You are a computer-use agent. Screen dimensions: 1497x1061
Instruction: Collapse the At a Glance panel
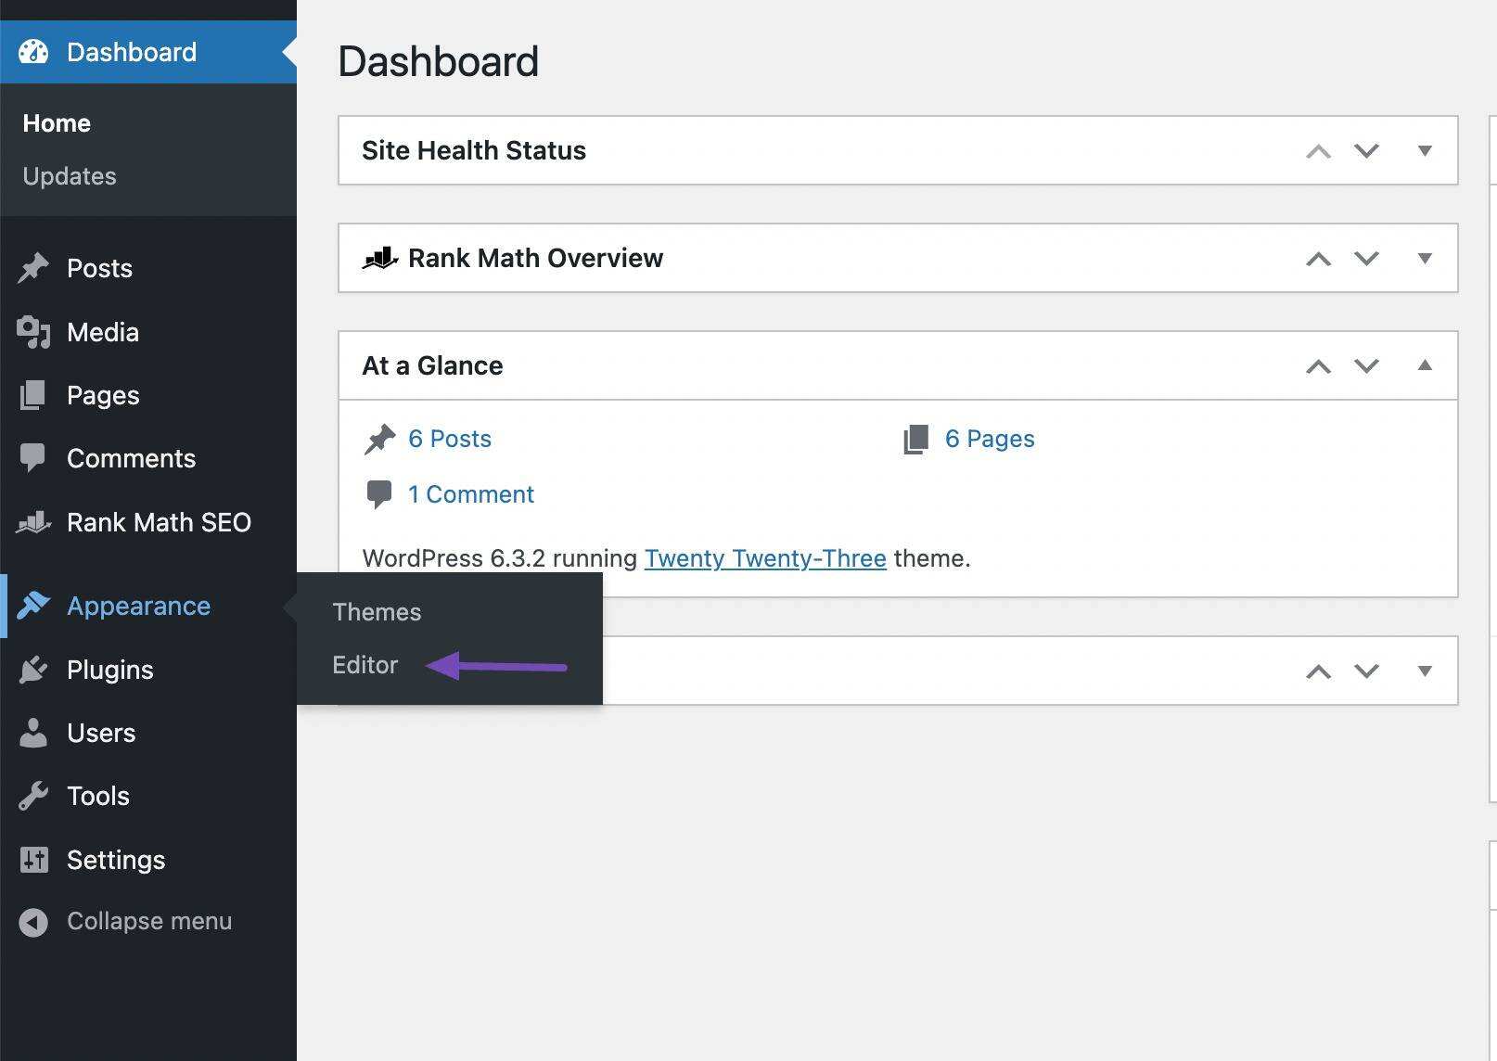point(1425,365)
